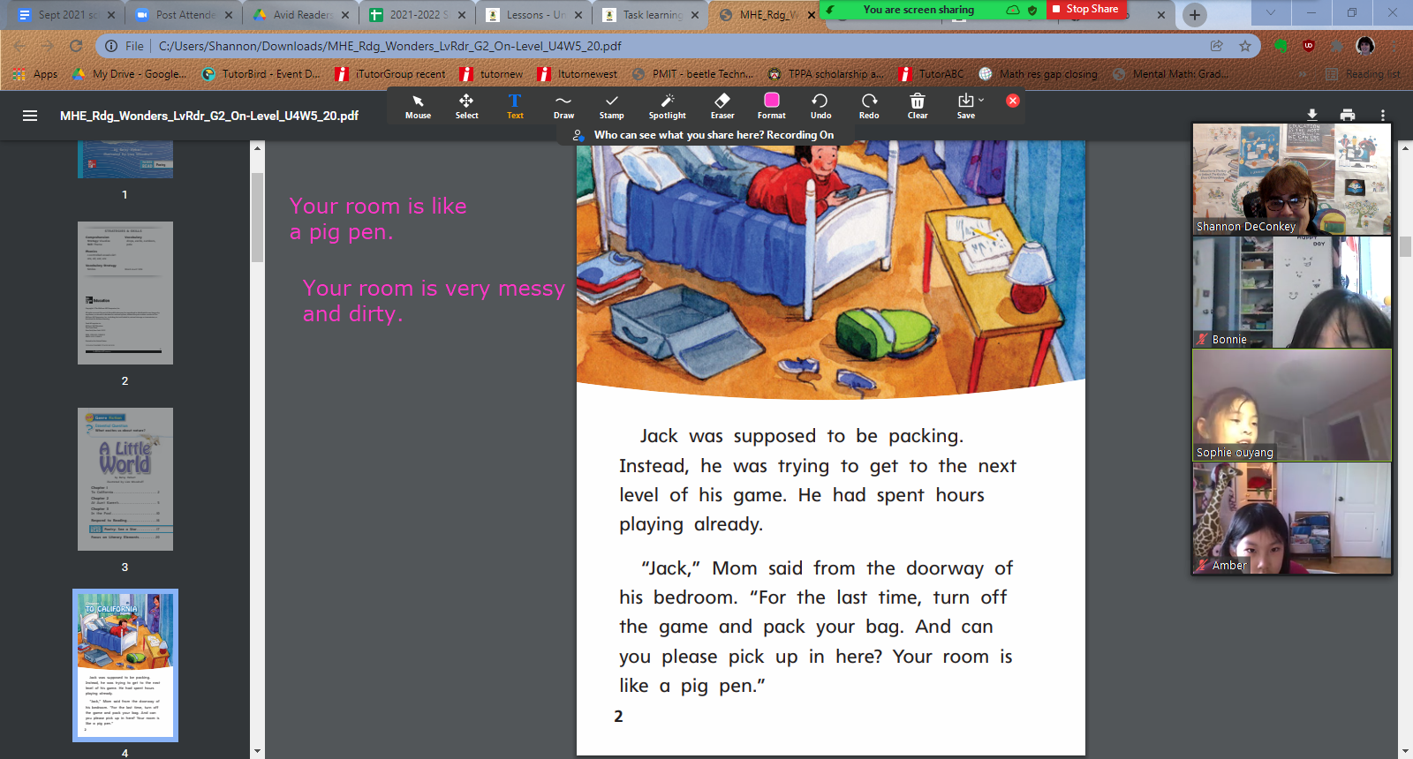Image resolution: width=1413 pixels, height=759 pixels.
Task: Share this page icon in address bar
Action: [1217, 46]
